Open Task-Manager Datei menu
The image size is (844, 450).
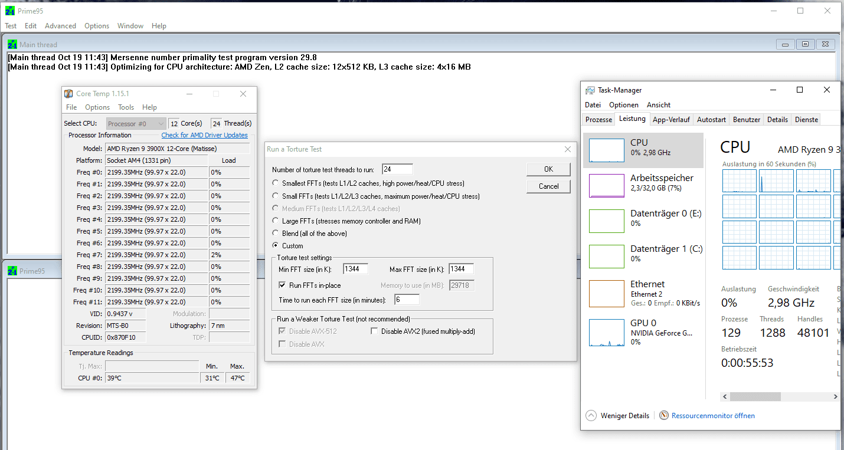tap(593, 104)
